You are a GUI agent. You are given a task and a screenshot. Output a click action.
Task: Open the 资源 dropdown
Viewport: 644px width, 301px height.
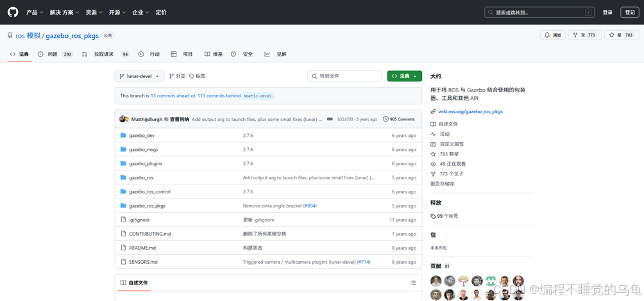[x=94, y=12]
